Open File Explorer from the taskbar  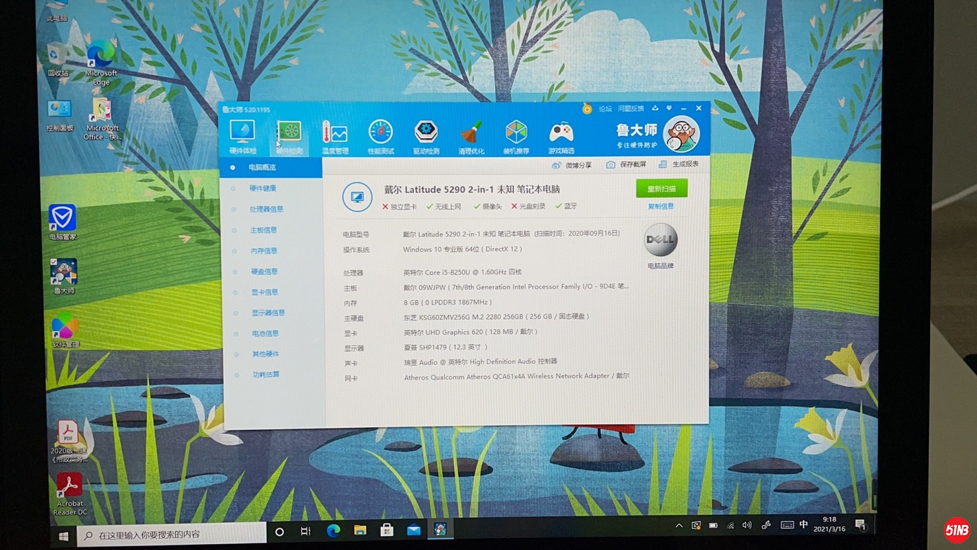[360, 530]
